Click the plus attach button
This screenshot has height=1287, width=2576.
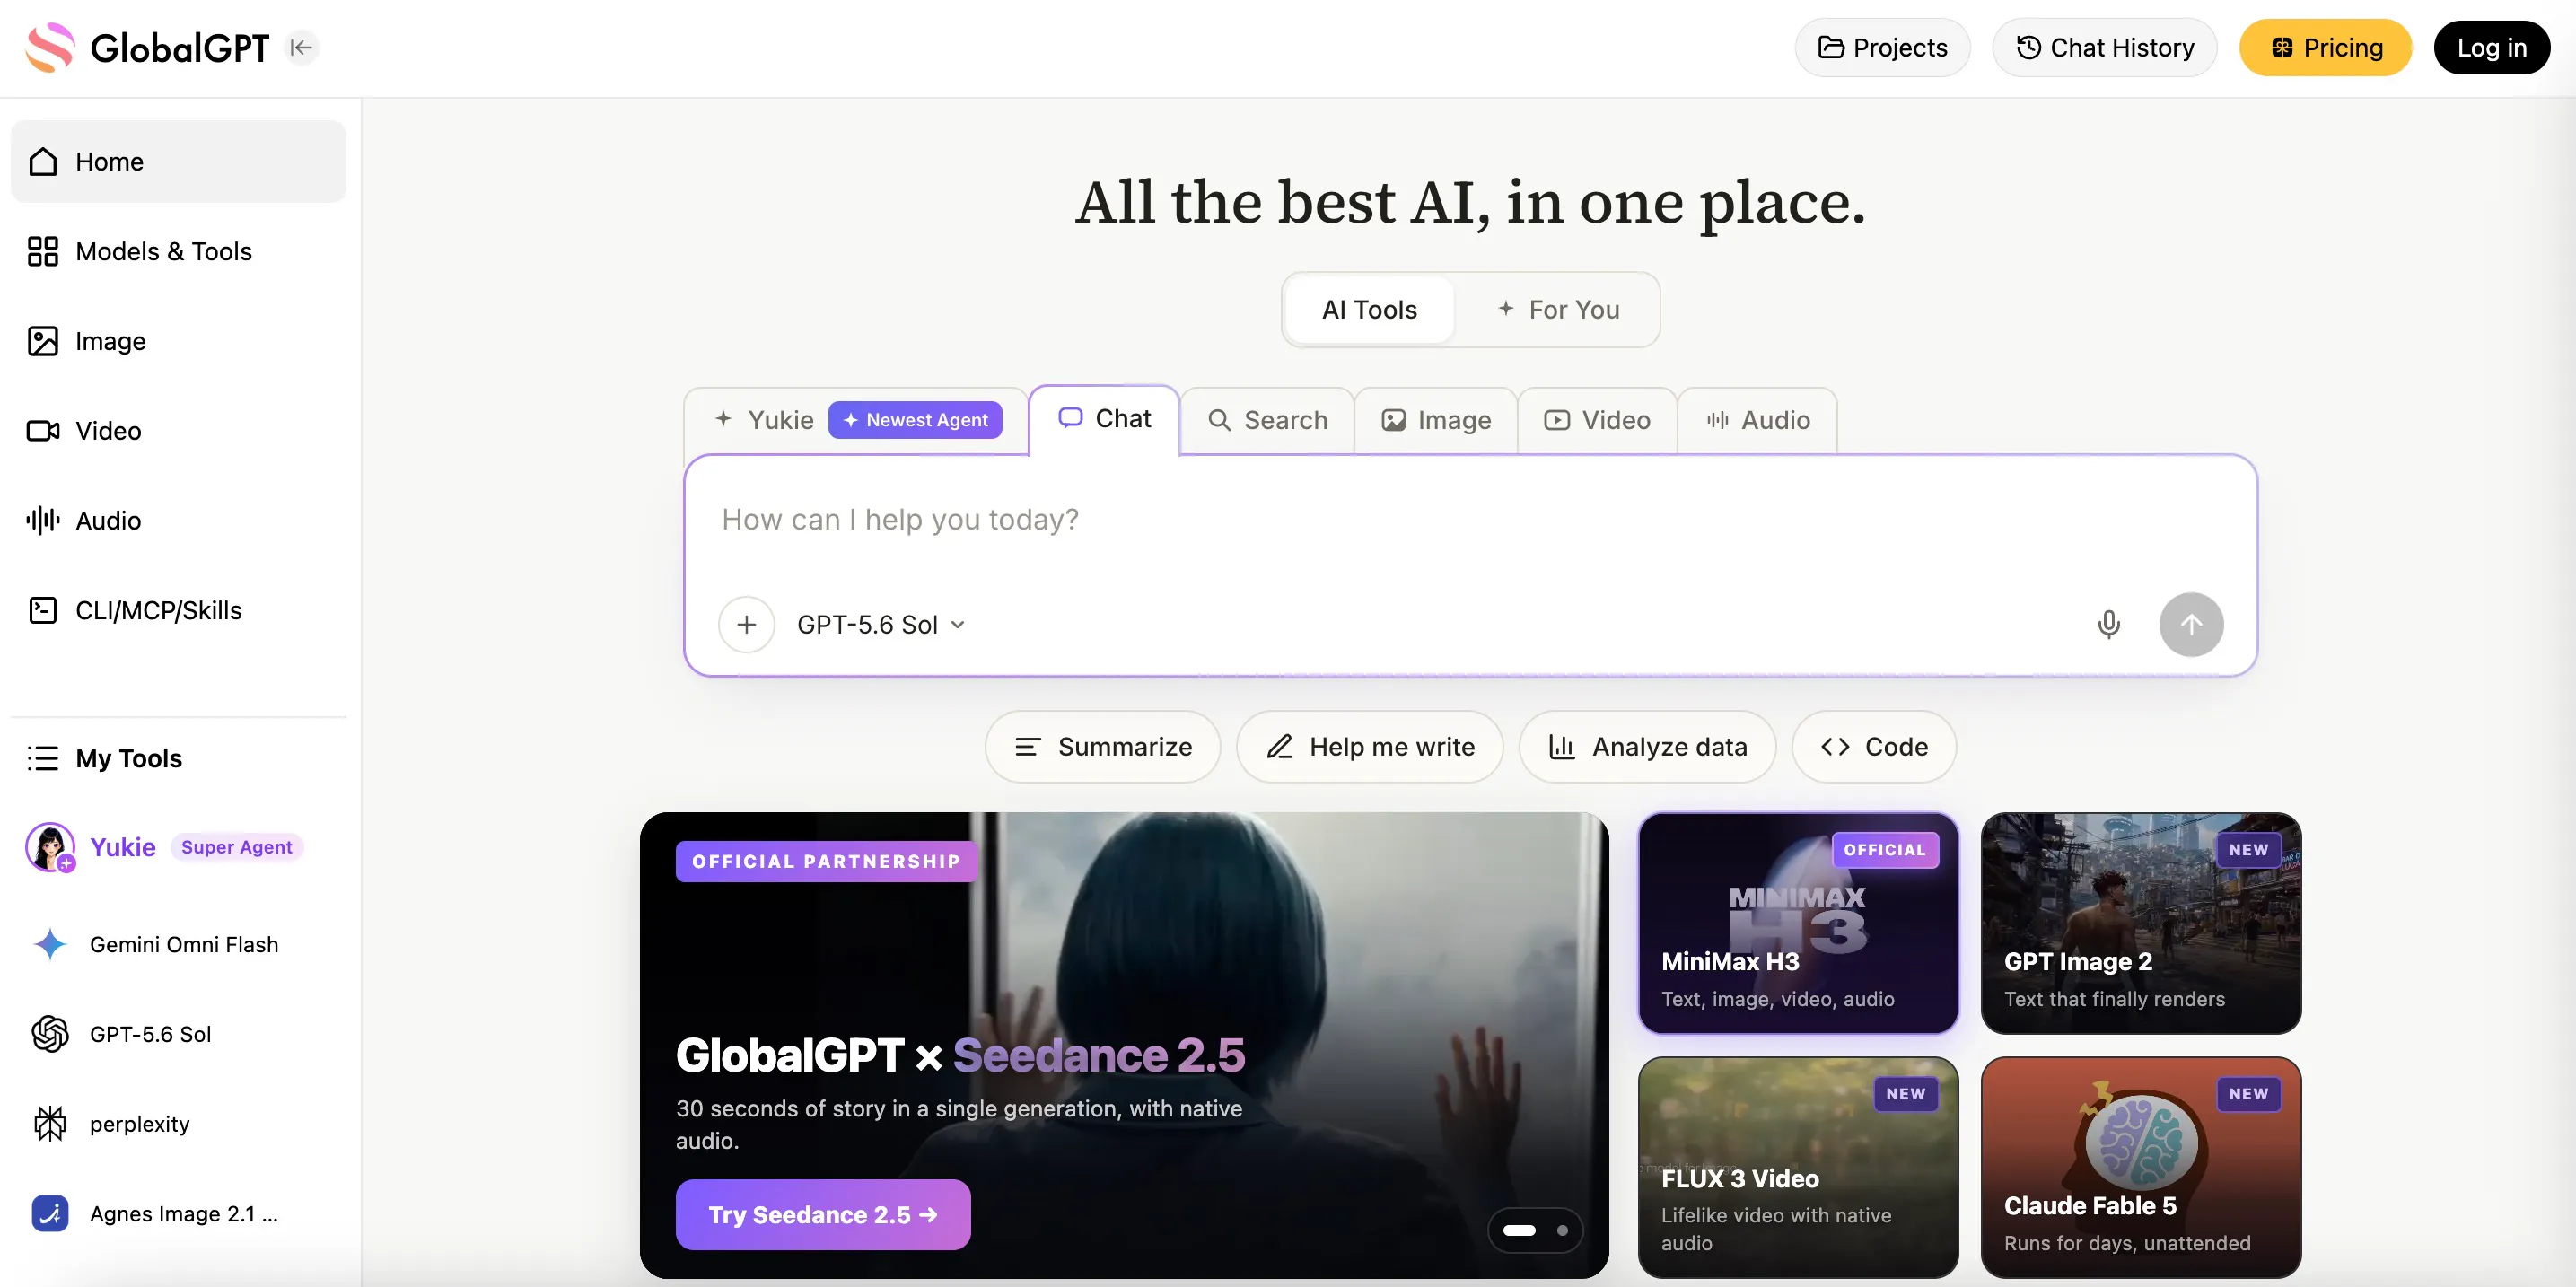point(746,624)
